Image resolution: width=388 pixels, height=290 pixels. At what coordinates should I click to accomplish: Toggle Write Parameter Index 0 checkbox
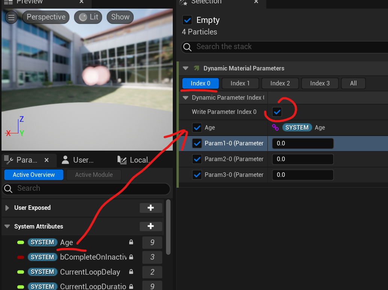point(277,112)
